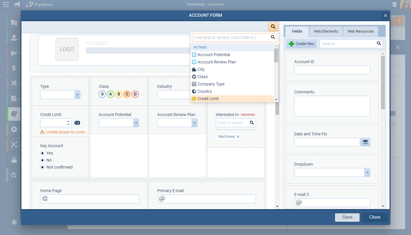Expand the Type dropdown
The width and height of the screenshot is (411, 235).
pos(78,95)
